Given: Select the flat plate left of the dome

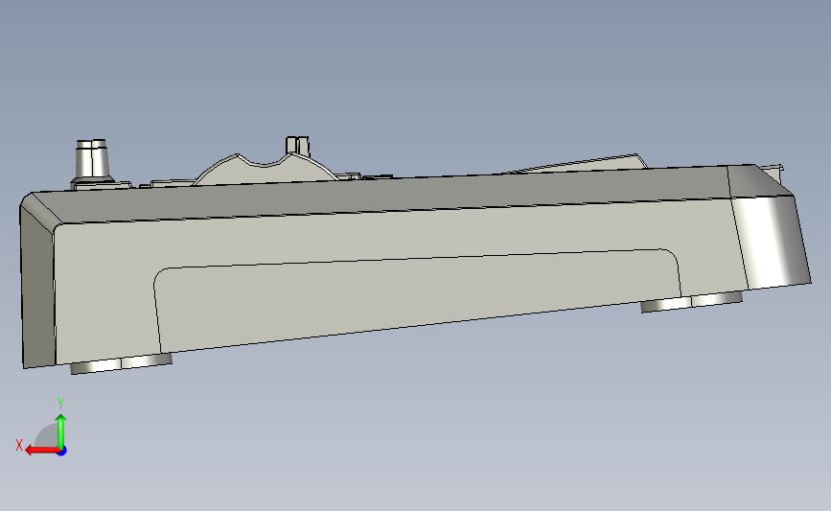Looking at the screenshot, I should (171, 183).
